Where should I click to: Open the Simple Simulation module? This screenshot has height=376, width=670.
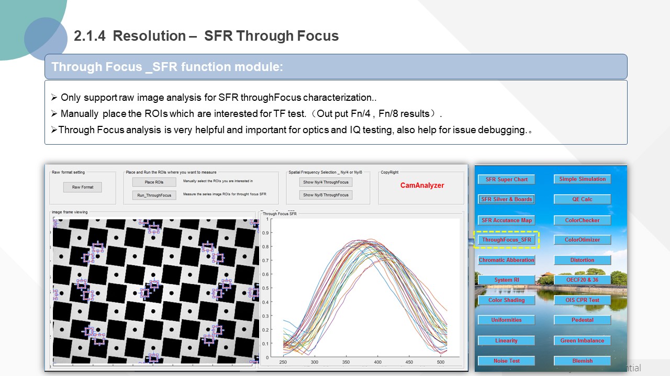tap(582, 179)
